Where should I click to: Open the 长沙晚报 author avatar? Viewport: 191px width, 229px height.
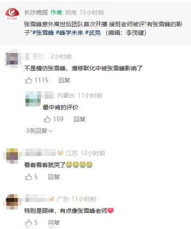point(12,14)
